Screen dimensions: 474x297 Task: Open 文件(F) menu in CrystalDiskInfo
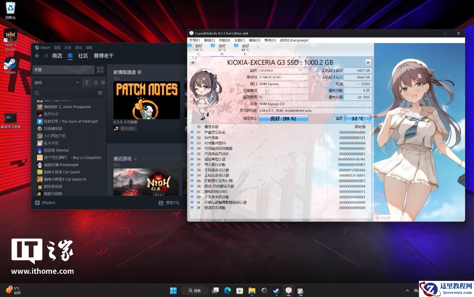point(194,40)
